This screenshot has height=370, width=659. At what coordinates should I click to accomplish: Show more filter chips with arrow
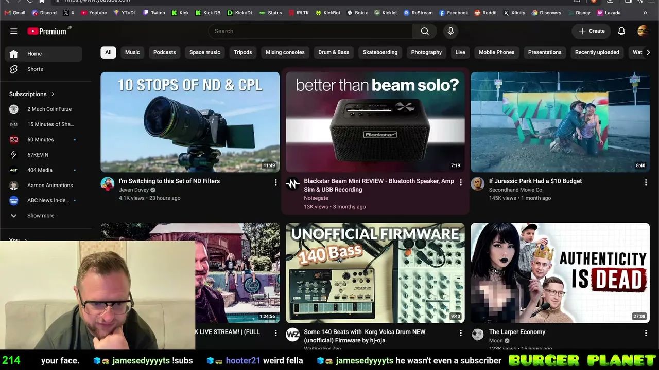648,52
